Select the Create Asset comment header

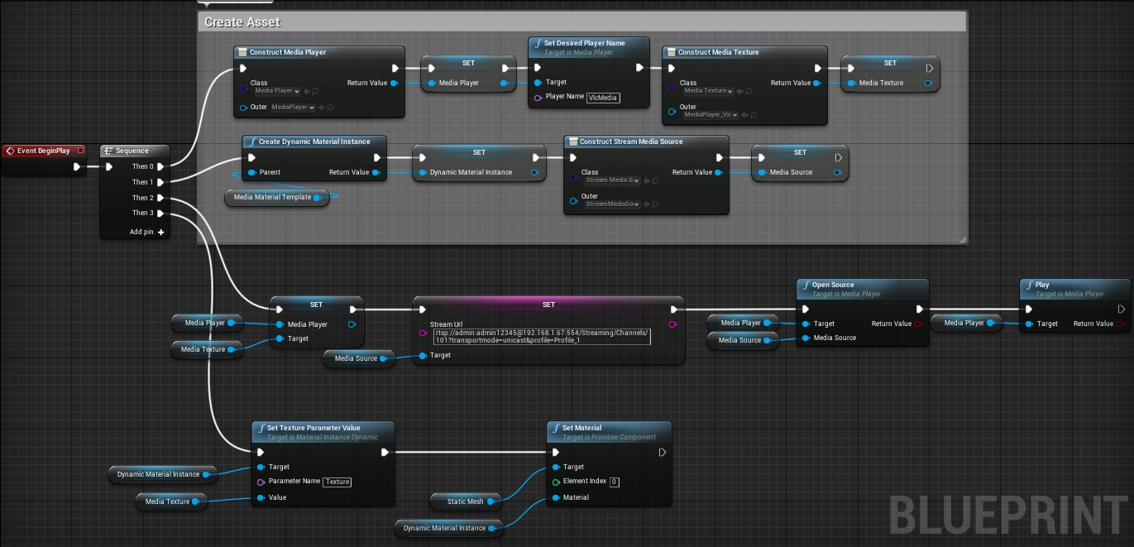tap(240, 22)
